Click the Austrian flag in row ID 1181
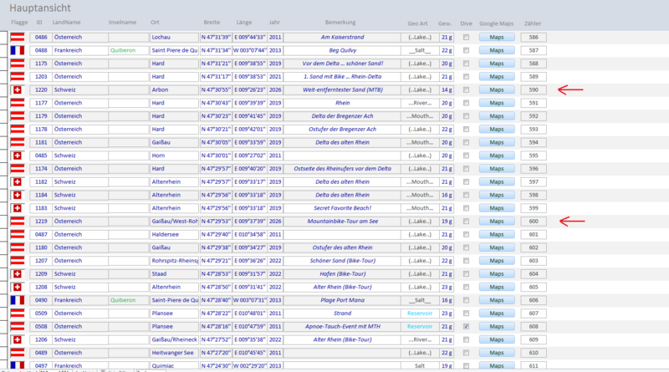 pos(18,142)
